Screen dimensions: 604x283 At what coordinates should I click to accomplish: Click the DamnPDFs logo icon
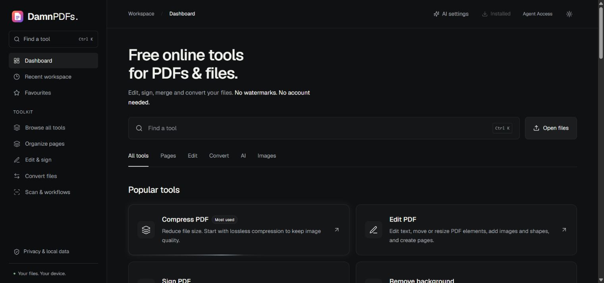click(x=17, y=16)
